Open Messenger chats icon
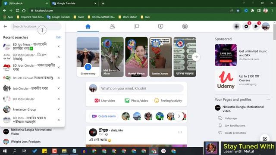The height and width of the screenshot is (155, 276). [x=246, y=27]
